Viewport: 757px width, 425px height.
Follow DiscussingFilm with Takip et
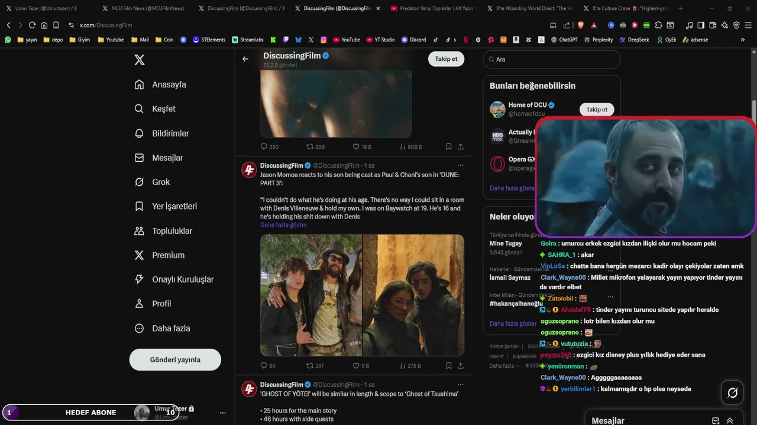point(446,59)
